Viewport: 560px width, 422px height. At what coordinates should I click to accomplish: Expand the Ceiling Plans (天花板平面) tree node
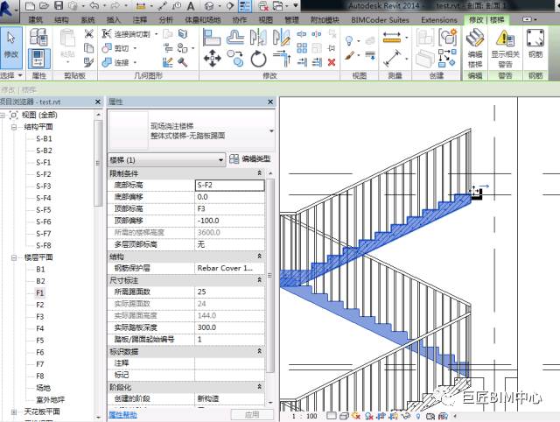click(14, 411)
